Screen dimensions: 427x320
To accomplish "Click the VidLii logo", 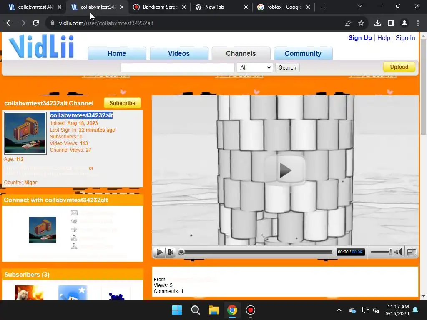I will 41,46.
